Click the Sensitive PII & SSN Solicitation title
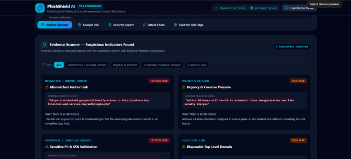The image size is (351, 159). [x=74, y=147]
